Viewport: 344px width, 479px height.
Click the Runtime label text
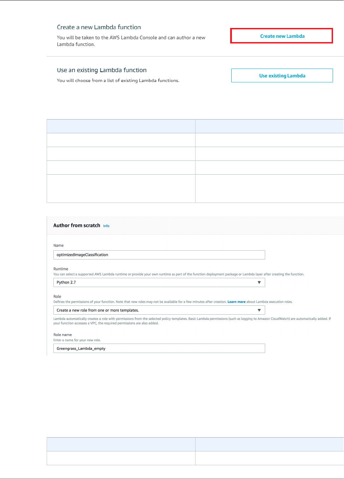point(61,269)
